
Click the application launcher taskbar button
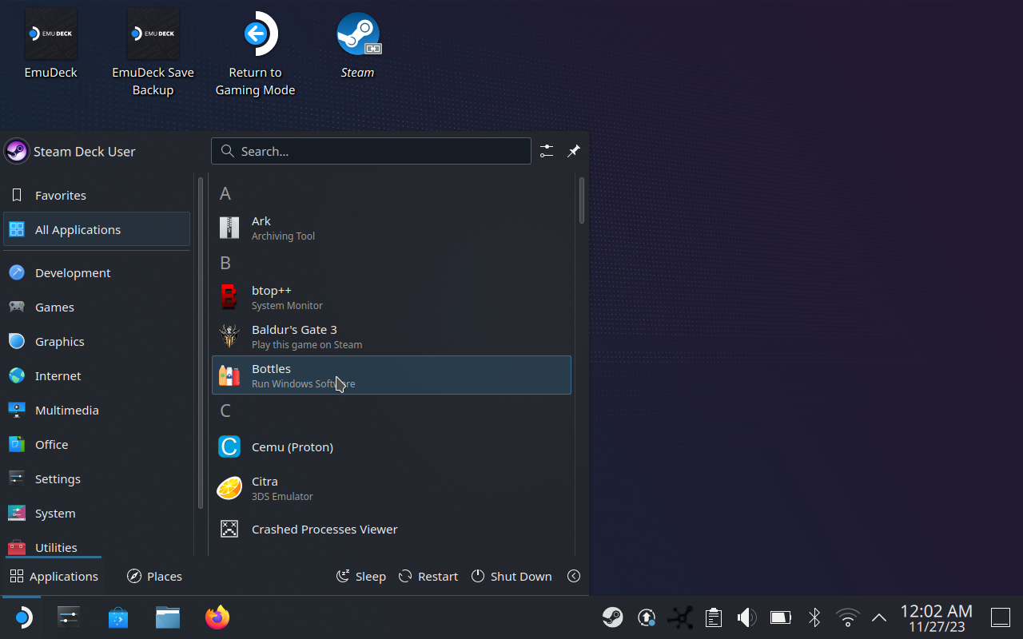pyautogui.click(x=22, y=617)
